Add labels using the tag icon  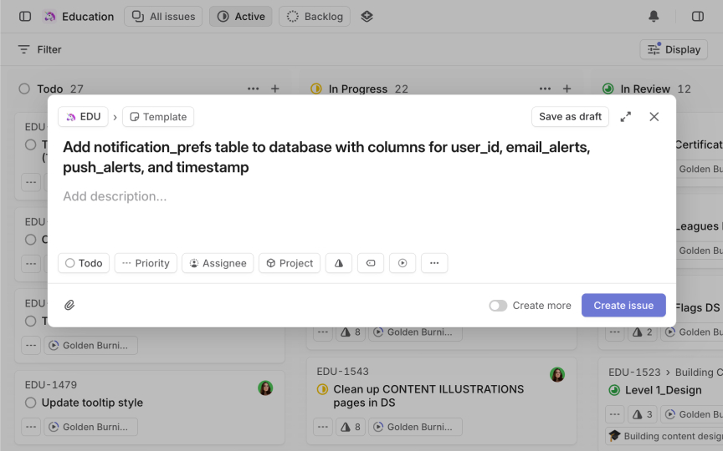point(371,263)
